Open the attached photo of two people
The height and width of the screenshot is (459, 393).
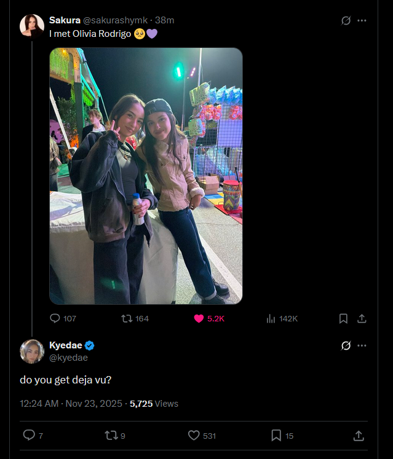click(x=146, y=176)
